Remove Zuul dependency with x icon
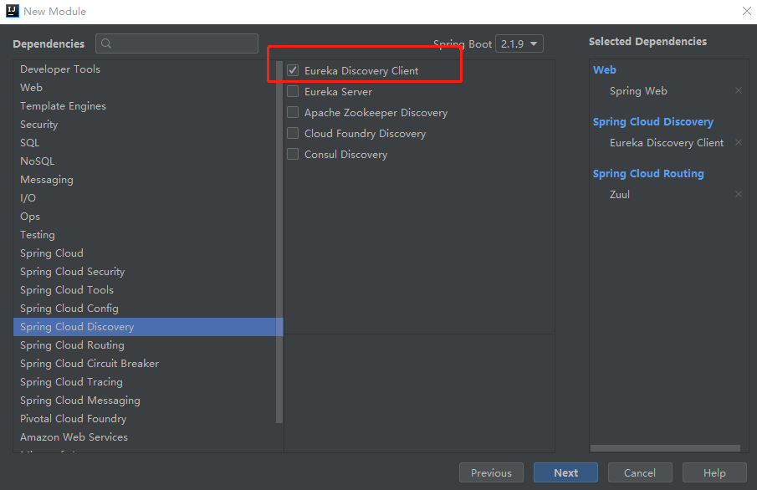This screenshot has height=490, width=757. (738, 195)
